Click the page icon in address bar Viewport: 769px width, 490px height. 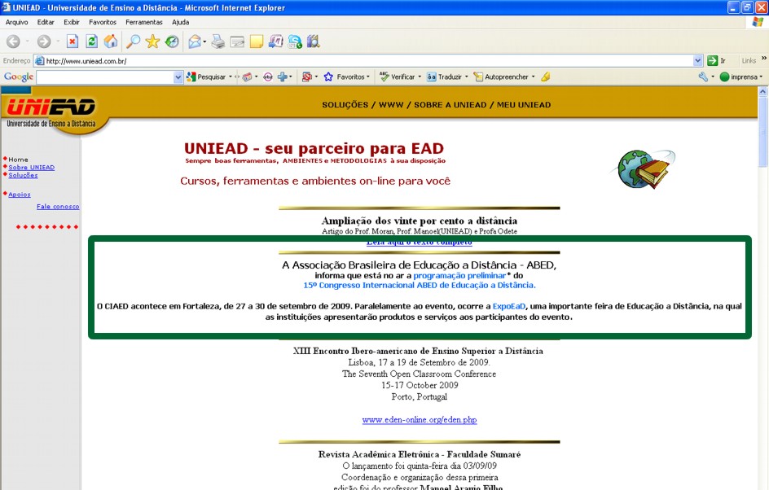tap(40, 61)
